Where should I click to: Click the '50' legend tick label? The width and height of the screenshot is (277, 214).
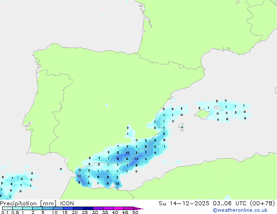tap(135, 212)
